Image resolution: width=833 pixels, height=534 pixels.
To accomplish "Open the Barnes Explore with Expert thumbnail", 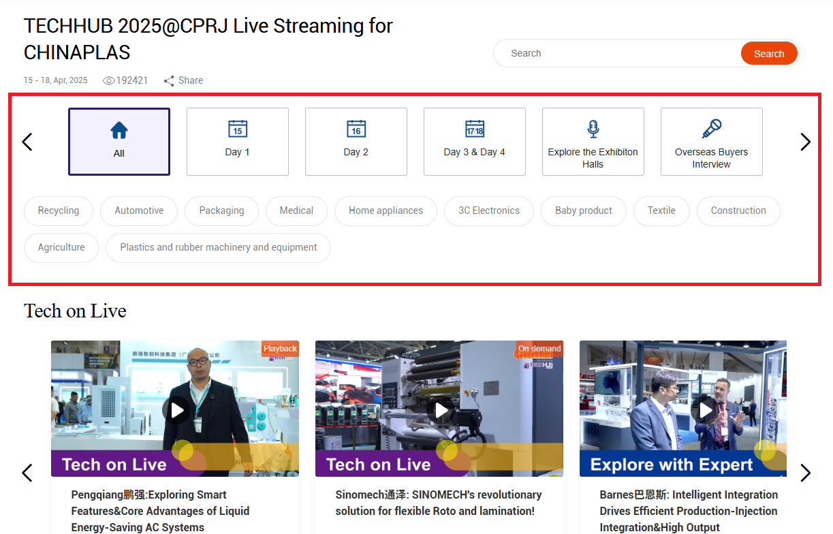I will point(682,409).
